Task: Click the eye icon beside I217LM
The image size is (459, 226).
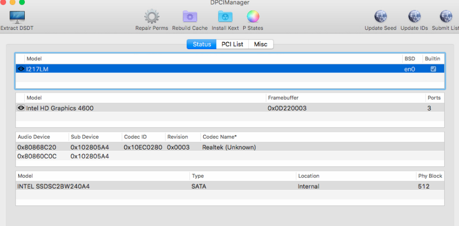Action: [21, 69]
